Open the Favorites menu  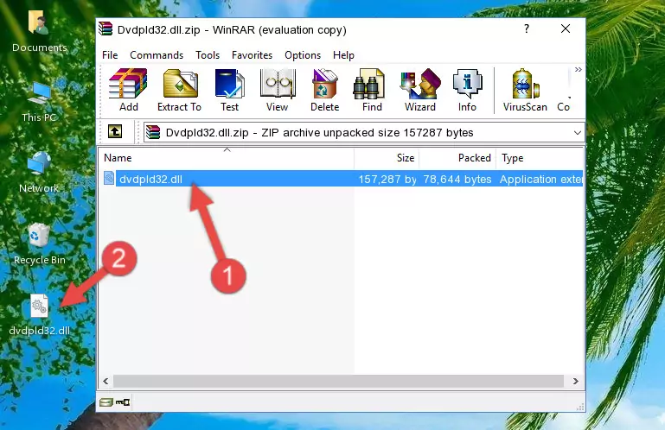click(x=252, y=55)
